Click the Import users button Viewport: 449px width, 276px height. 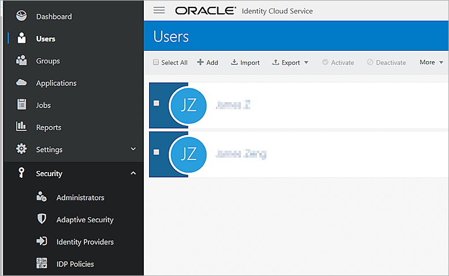pos(246,62)
